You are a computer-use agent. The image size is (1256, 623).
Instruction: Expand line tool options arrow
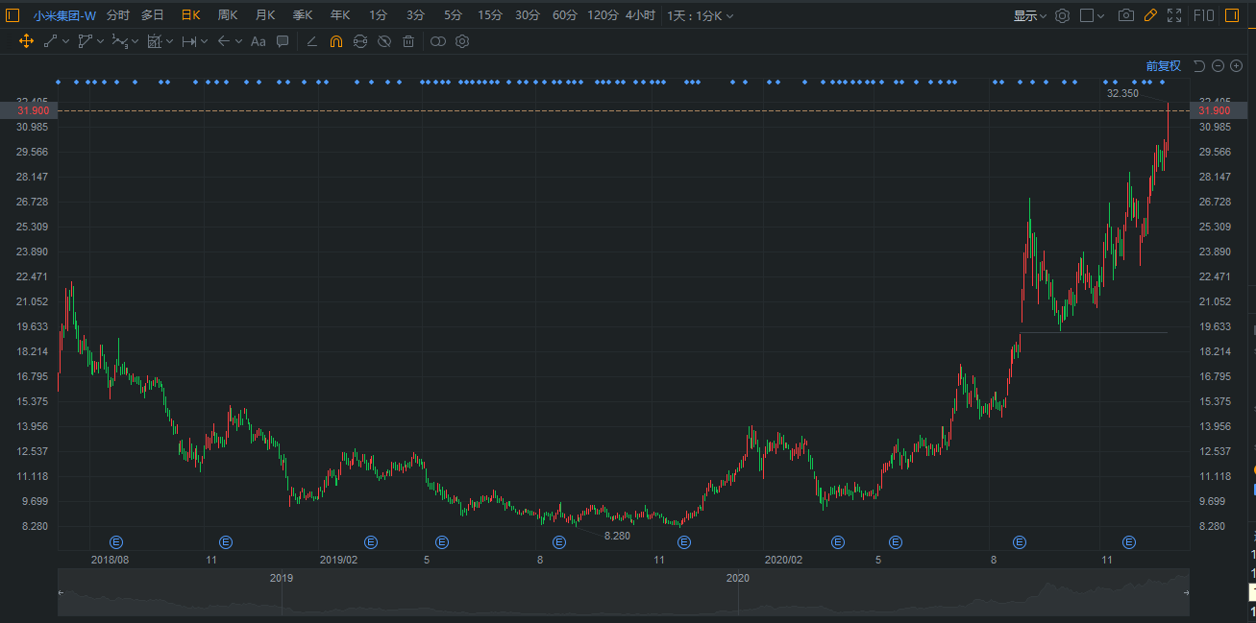[65, 41]
